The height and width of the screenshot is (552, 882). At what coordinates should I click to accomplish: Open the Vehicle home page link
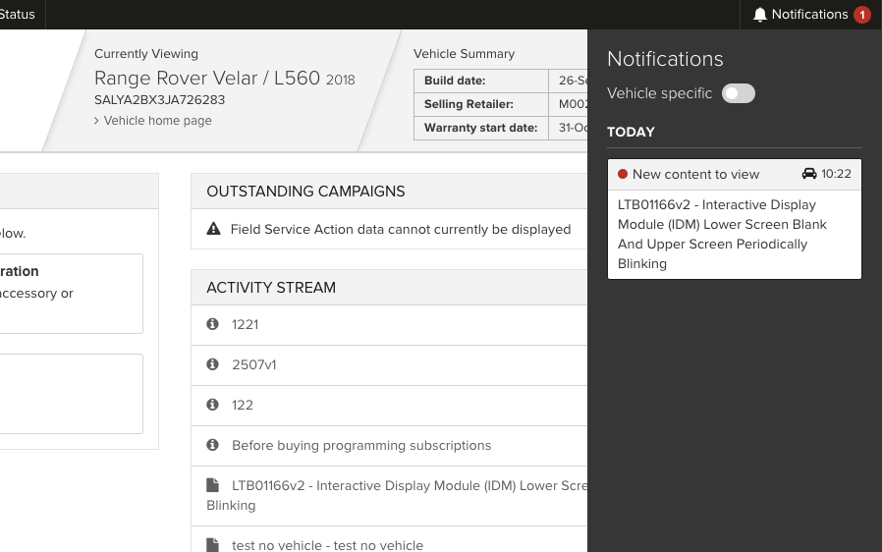click(x=157, y=121)
